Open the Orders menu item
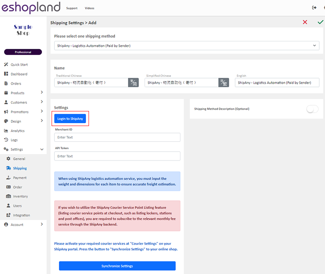Viewport: 325px width, 274px height. pos(16,84)
